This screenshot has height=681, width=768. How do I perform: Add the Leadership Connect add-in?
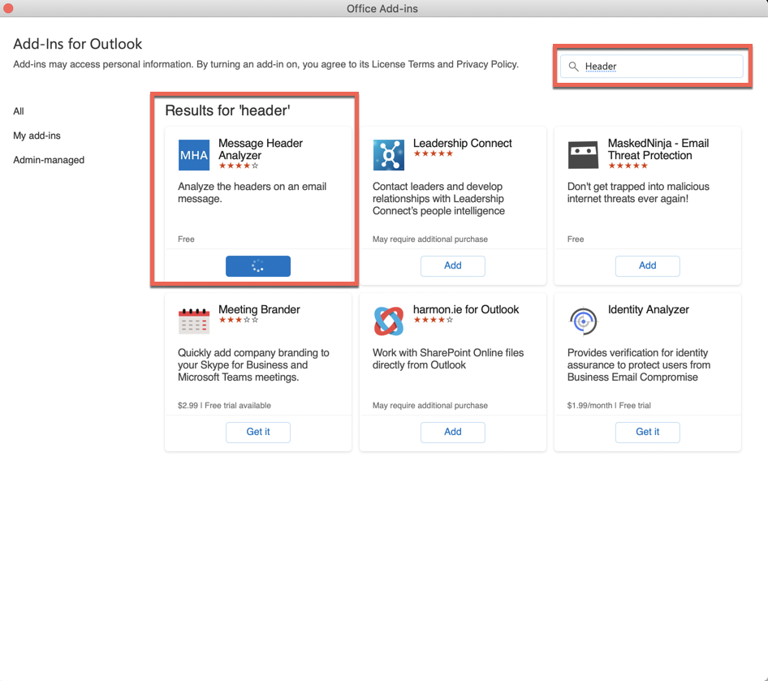coord(452,266)
